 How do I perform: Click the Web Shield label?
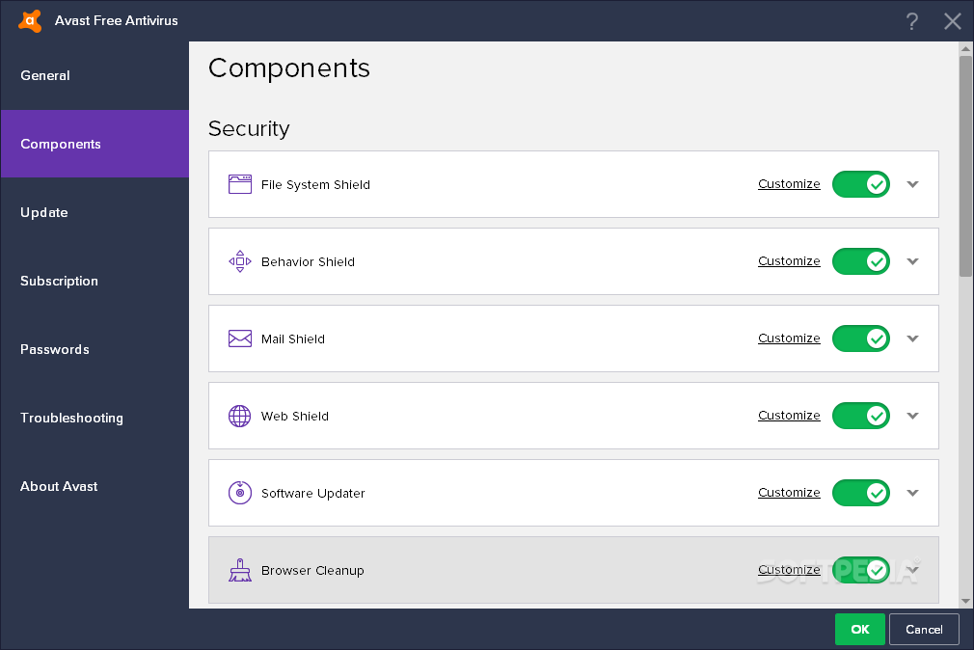coord(295,416)
